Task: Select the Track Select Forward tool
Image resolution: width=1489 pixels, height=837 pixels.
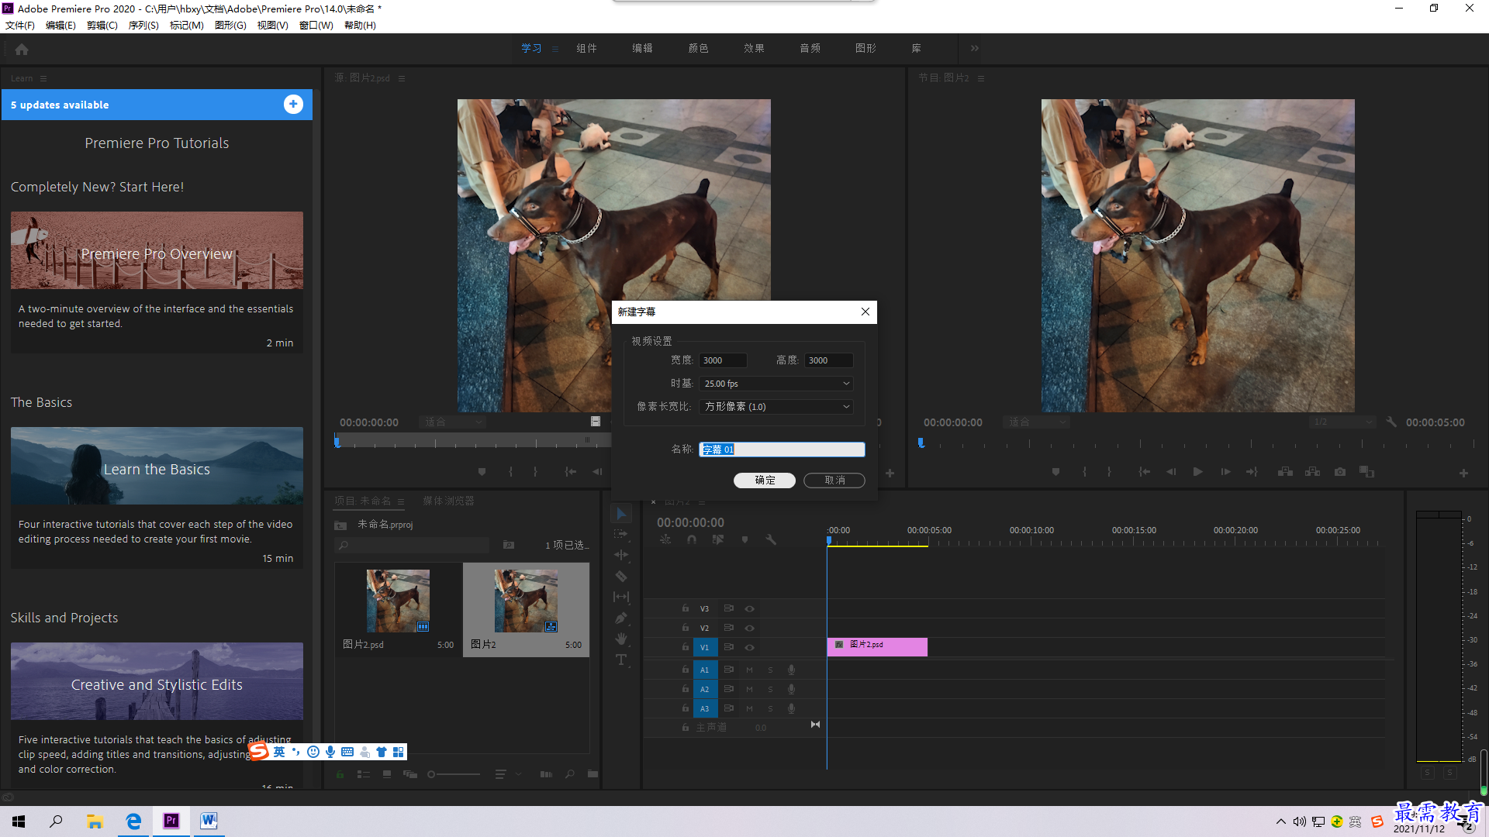Action: 621,534
